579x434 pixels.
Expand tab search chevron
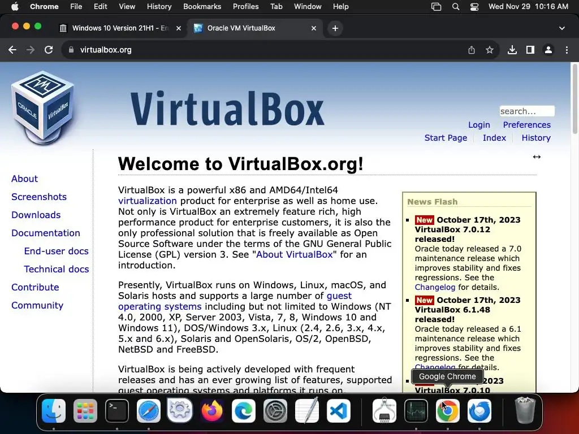[x=561, y=28]
